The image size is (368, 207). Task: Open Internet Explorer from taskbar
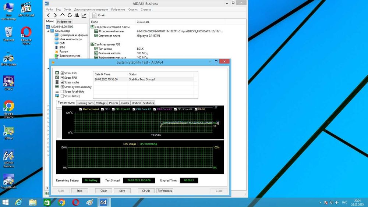tap(18, 202)
